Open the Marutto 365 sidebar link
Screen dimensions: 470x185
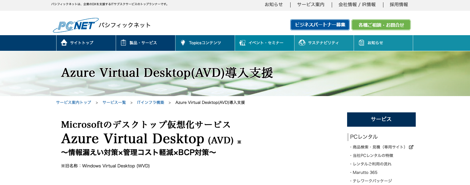tap(365, 173)
